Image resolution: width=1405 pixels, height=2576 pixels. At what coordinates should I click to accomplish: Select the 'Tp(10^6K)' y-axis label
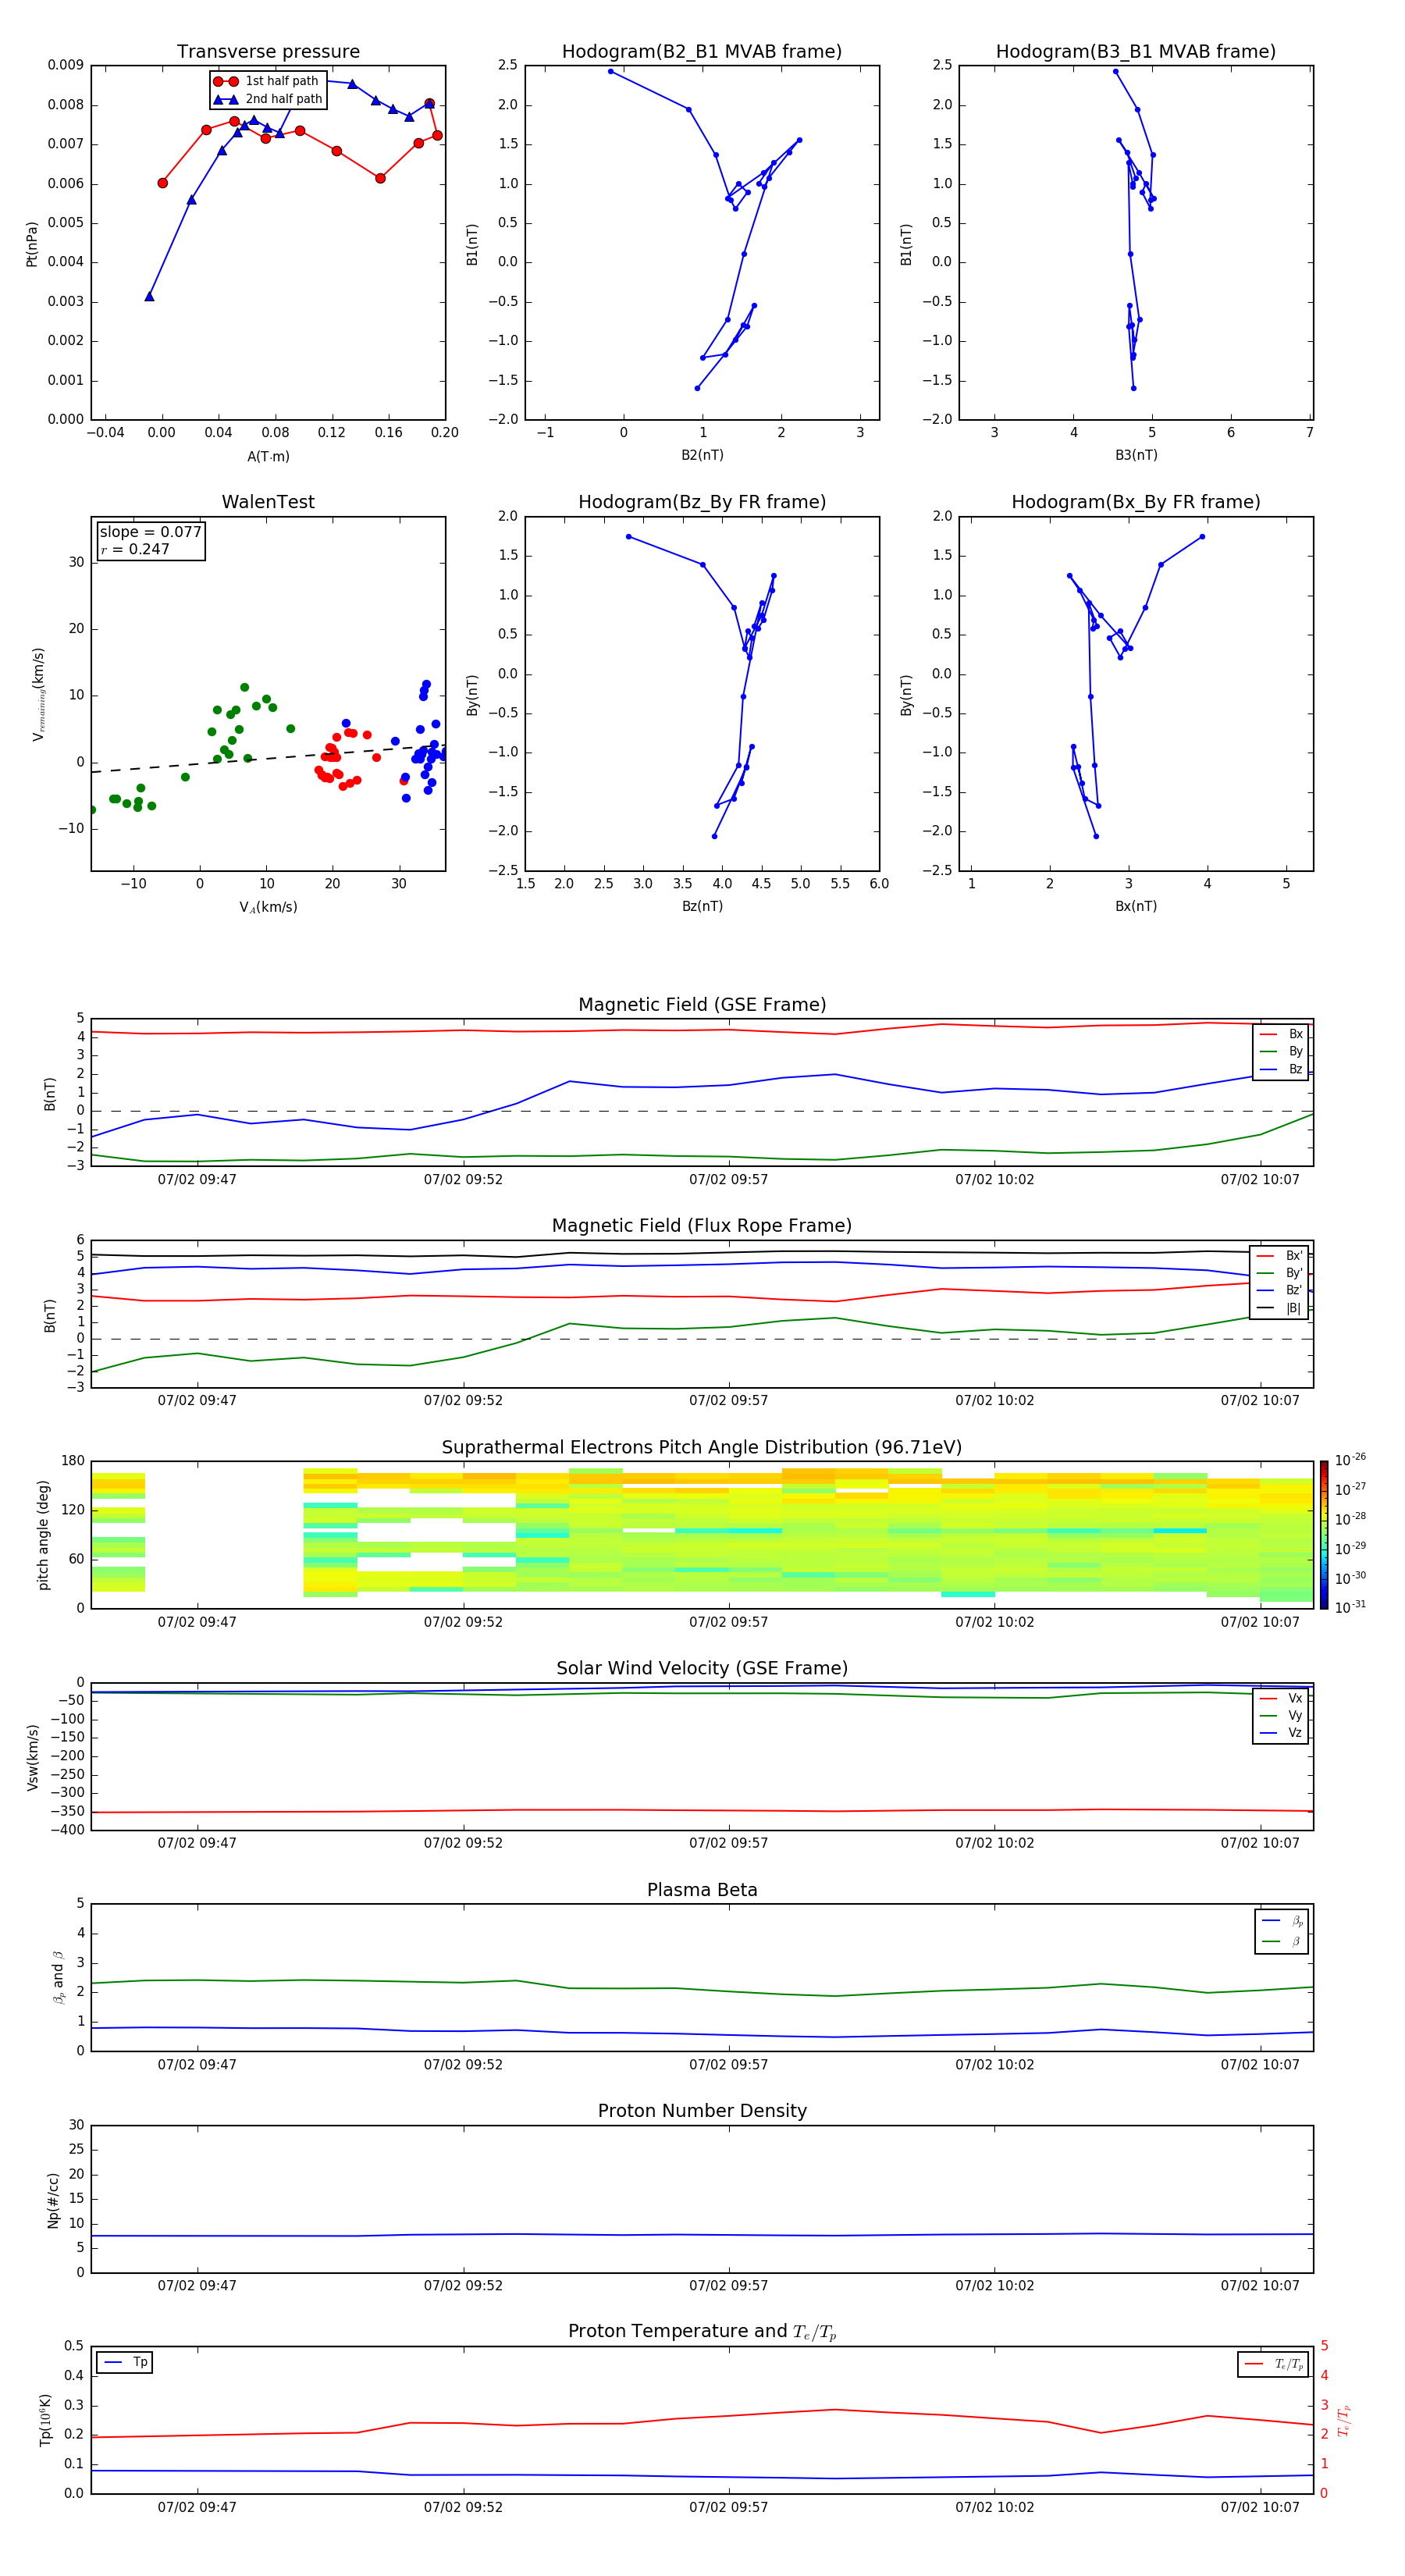tap(46, 2420)
